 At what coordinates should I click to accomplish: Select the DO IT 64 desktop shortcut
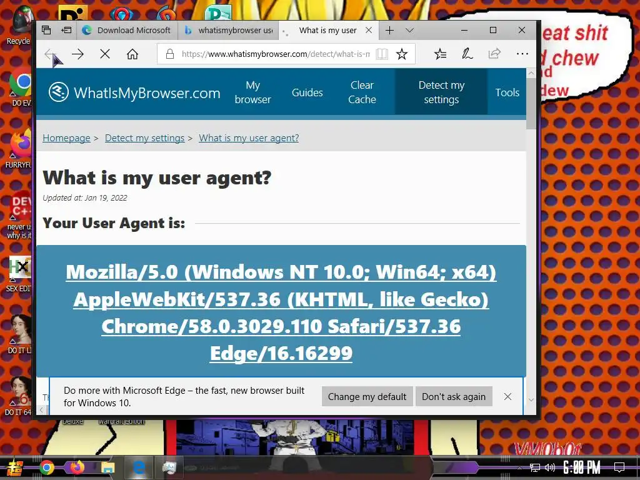coord(18,396)
